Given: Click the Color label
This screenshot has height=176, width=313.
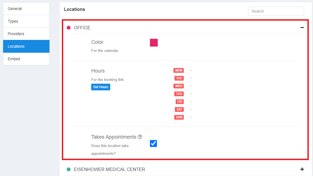Looking at the screenshot, I should [97, 42].
